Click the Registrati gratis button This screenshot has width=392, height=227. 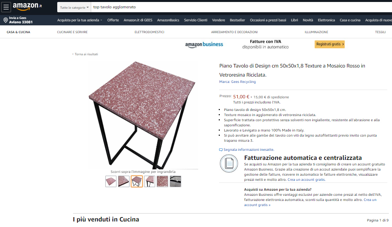pos(330,44)
